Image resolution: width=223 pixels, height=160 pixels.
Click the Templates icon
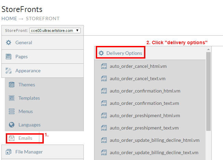12,98
